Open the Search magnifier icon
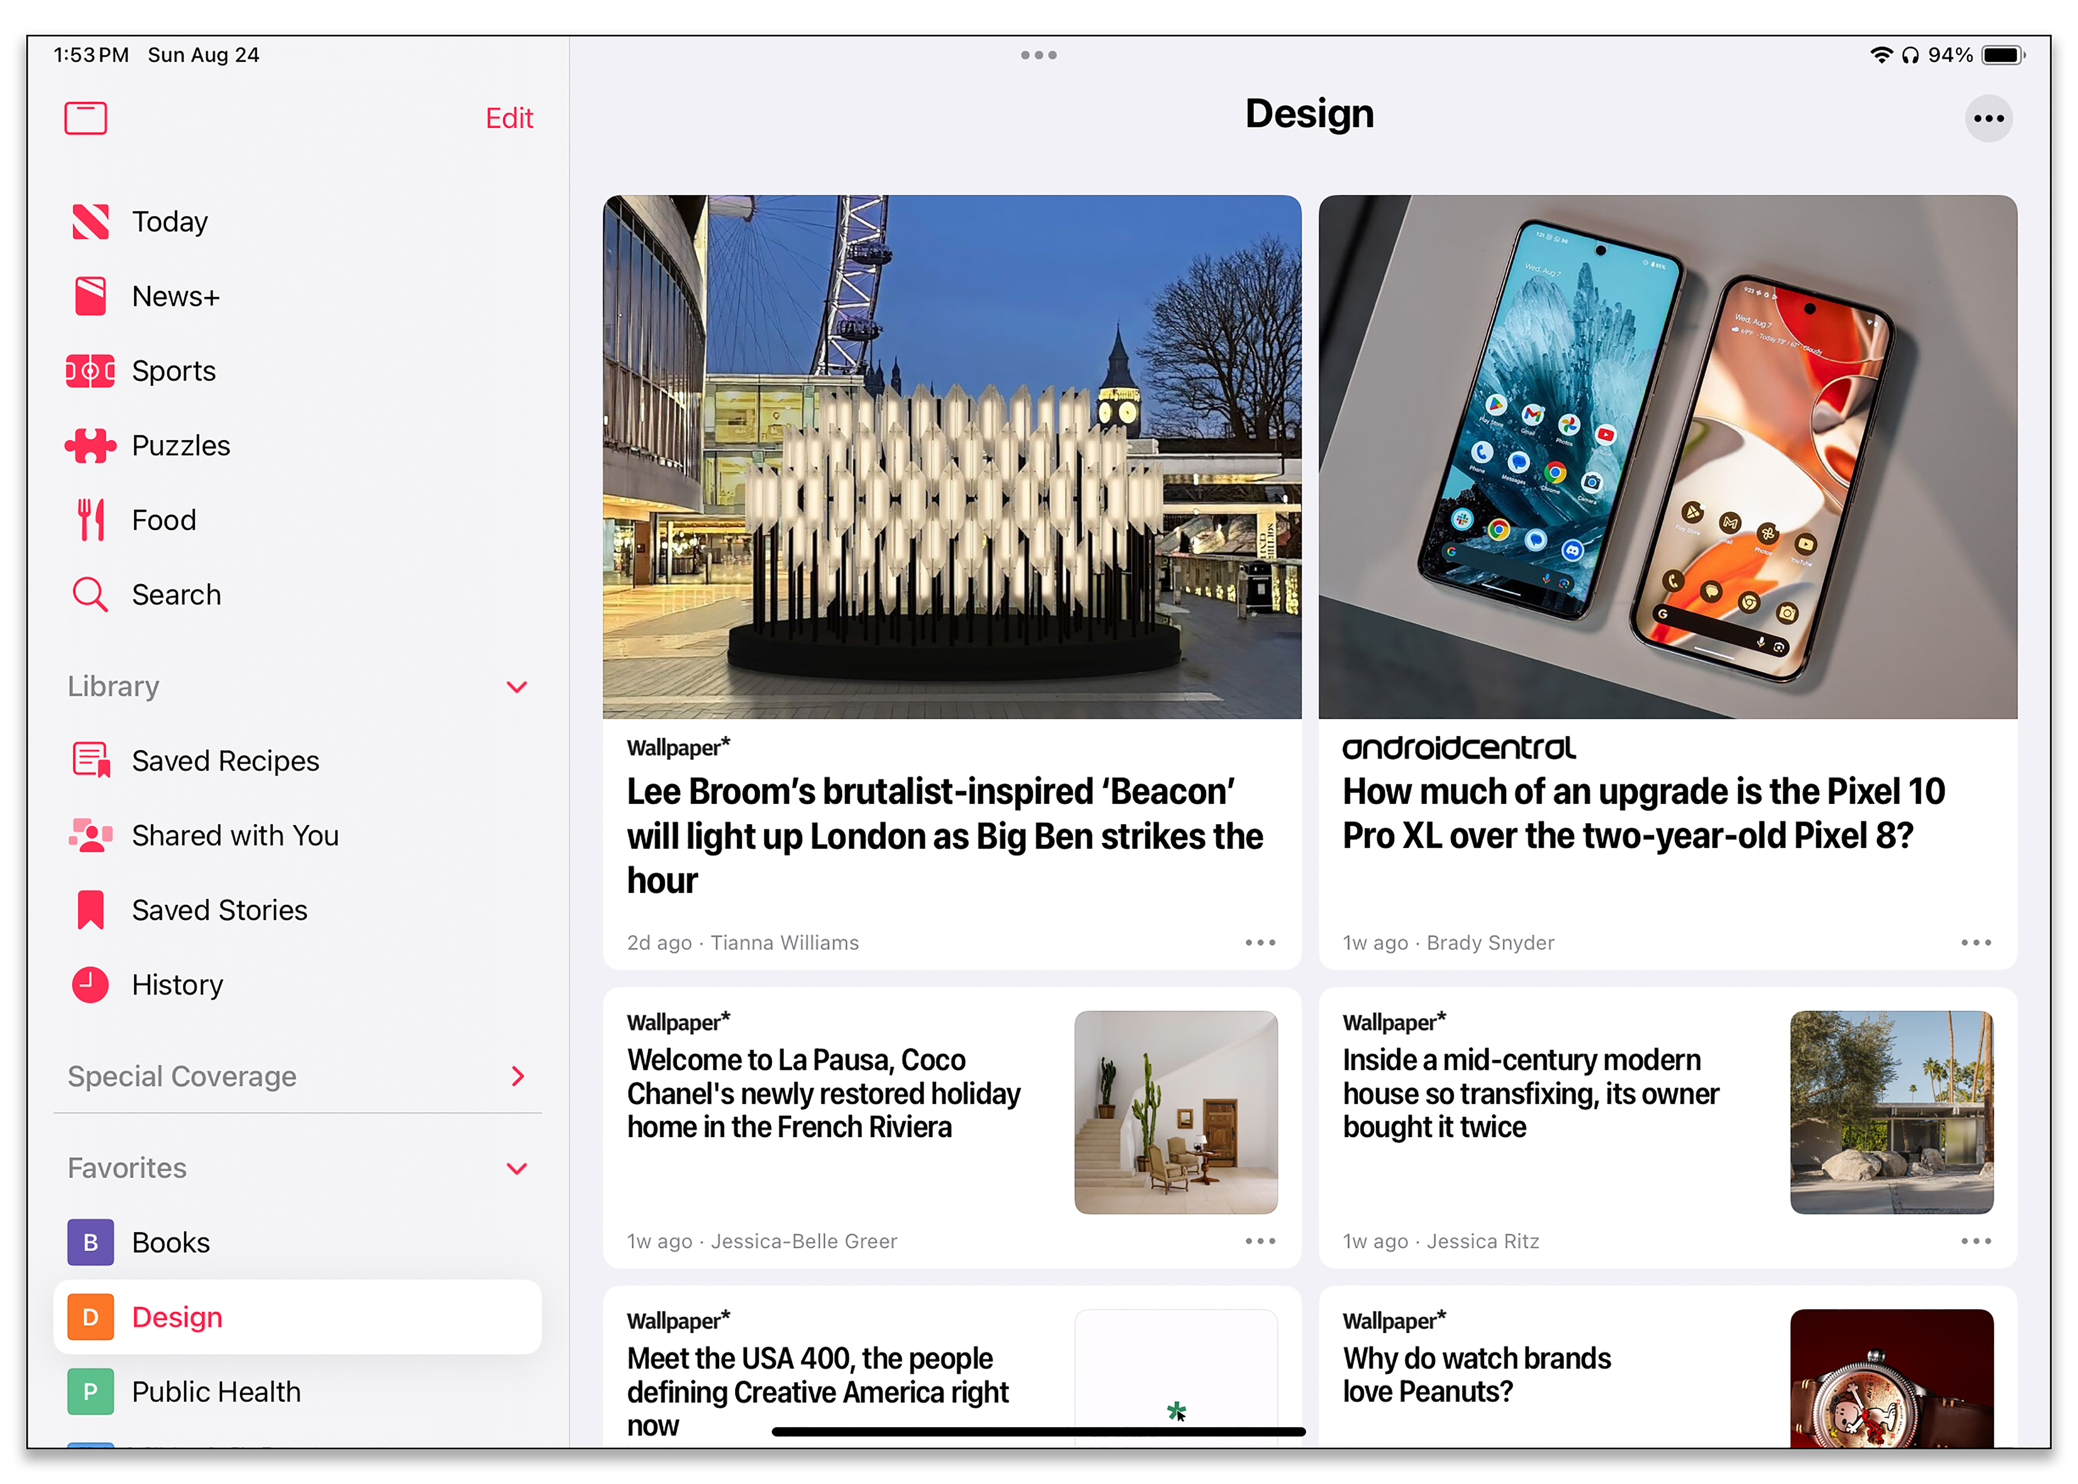 tap(90, 594)
